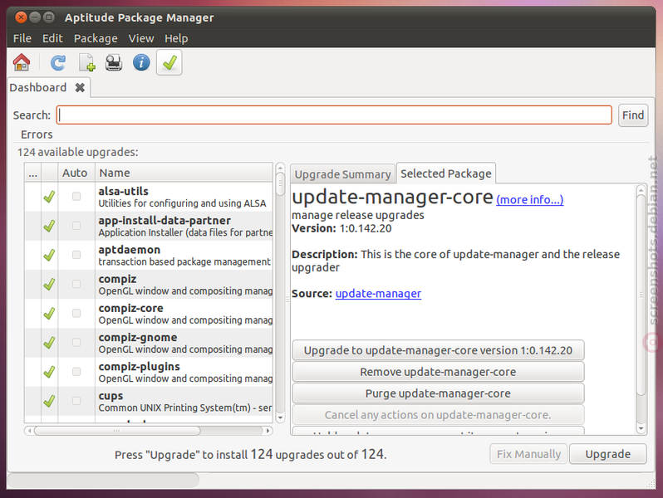Image resolution: width=663 pixels, height=498 pixels.
Task: Click the printer-like install/remove toolbar icon
Action: pyautogui.click(x=114, y=63)
